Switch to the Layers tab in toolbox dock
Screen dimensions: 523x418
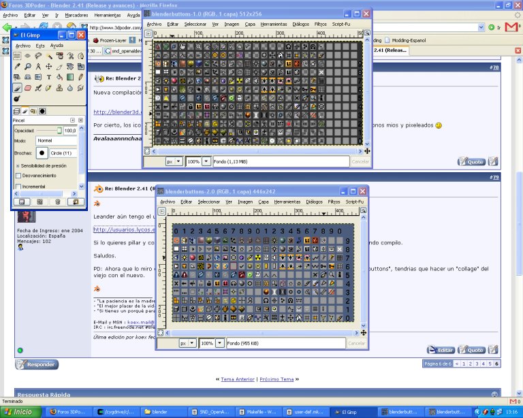(16, 112)
